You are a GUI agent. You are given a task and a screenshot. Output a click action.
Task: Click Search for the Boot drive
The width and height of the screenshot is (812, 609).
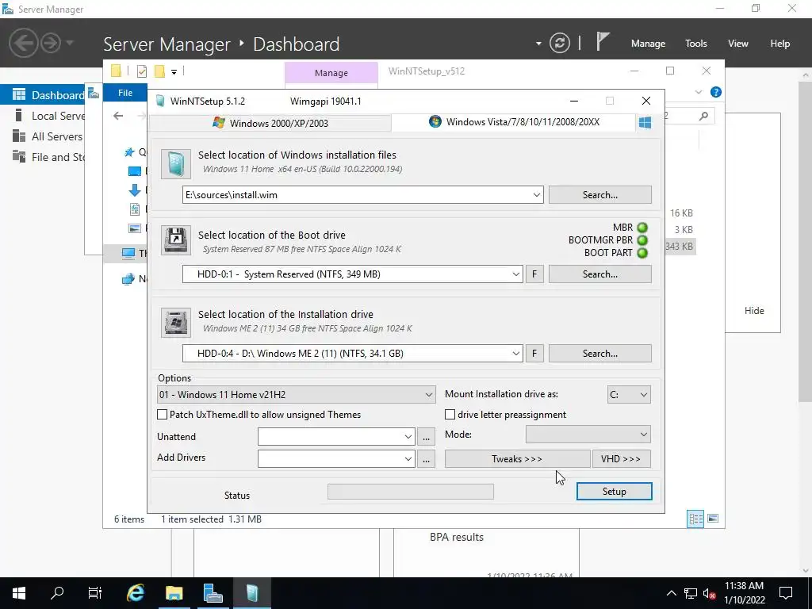[x=599, y=274]
